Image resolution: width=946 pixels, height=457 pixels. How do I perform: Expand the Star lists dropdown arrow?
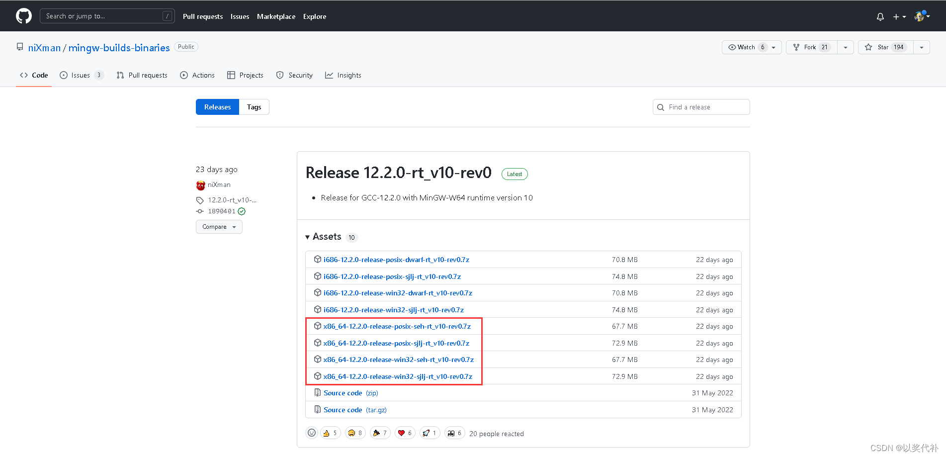click(x=922, y=47)
